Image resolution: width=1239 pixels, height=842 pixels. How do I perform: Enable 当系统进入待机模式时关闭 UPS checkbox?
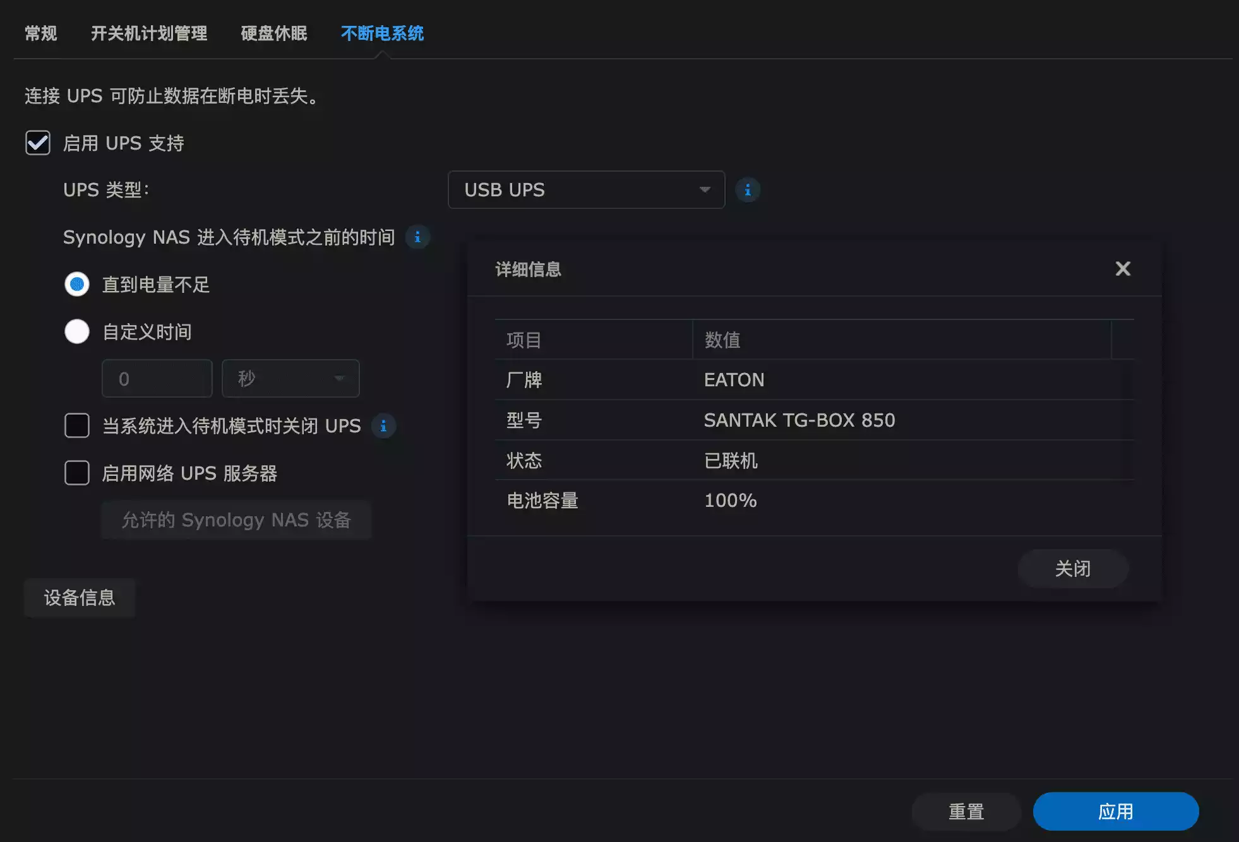point(77,425)
